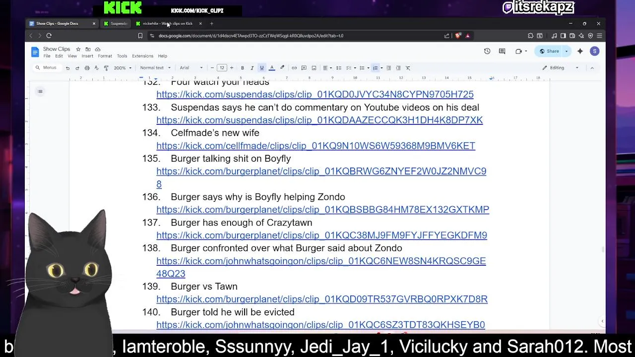Clear formatting with the crossed-T icon
The width and height of the screenshot is (635, 357).
click(408, 68)
